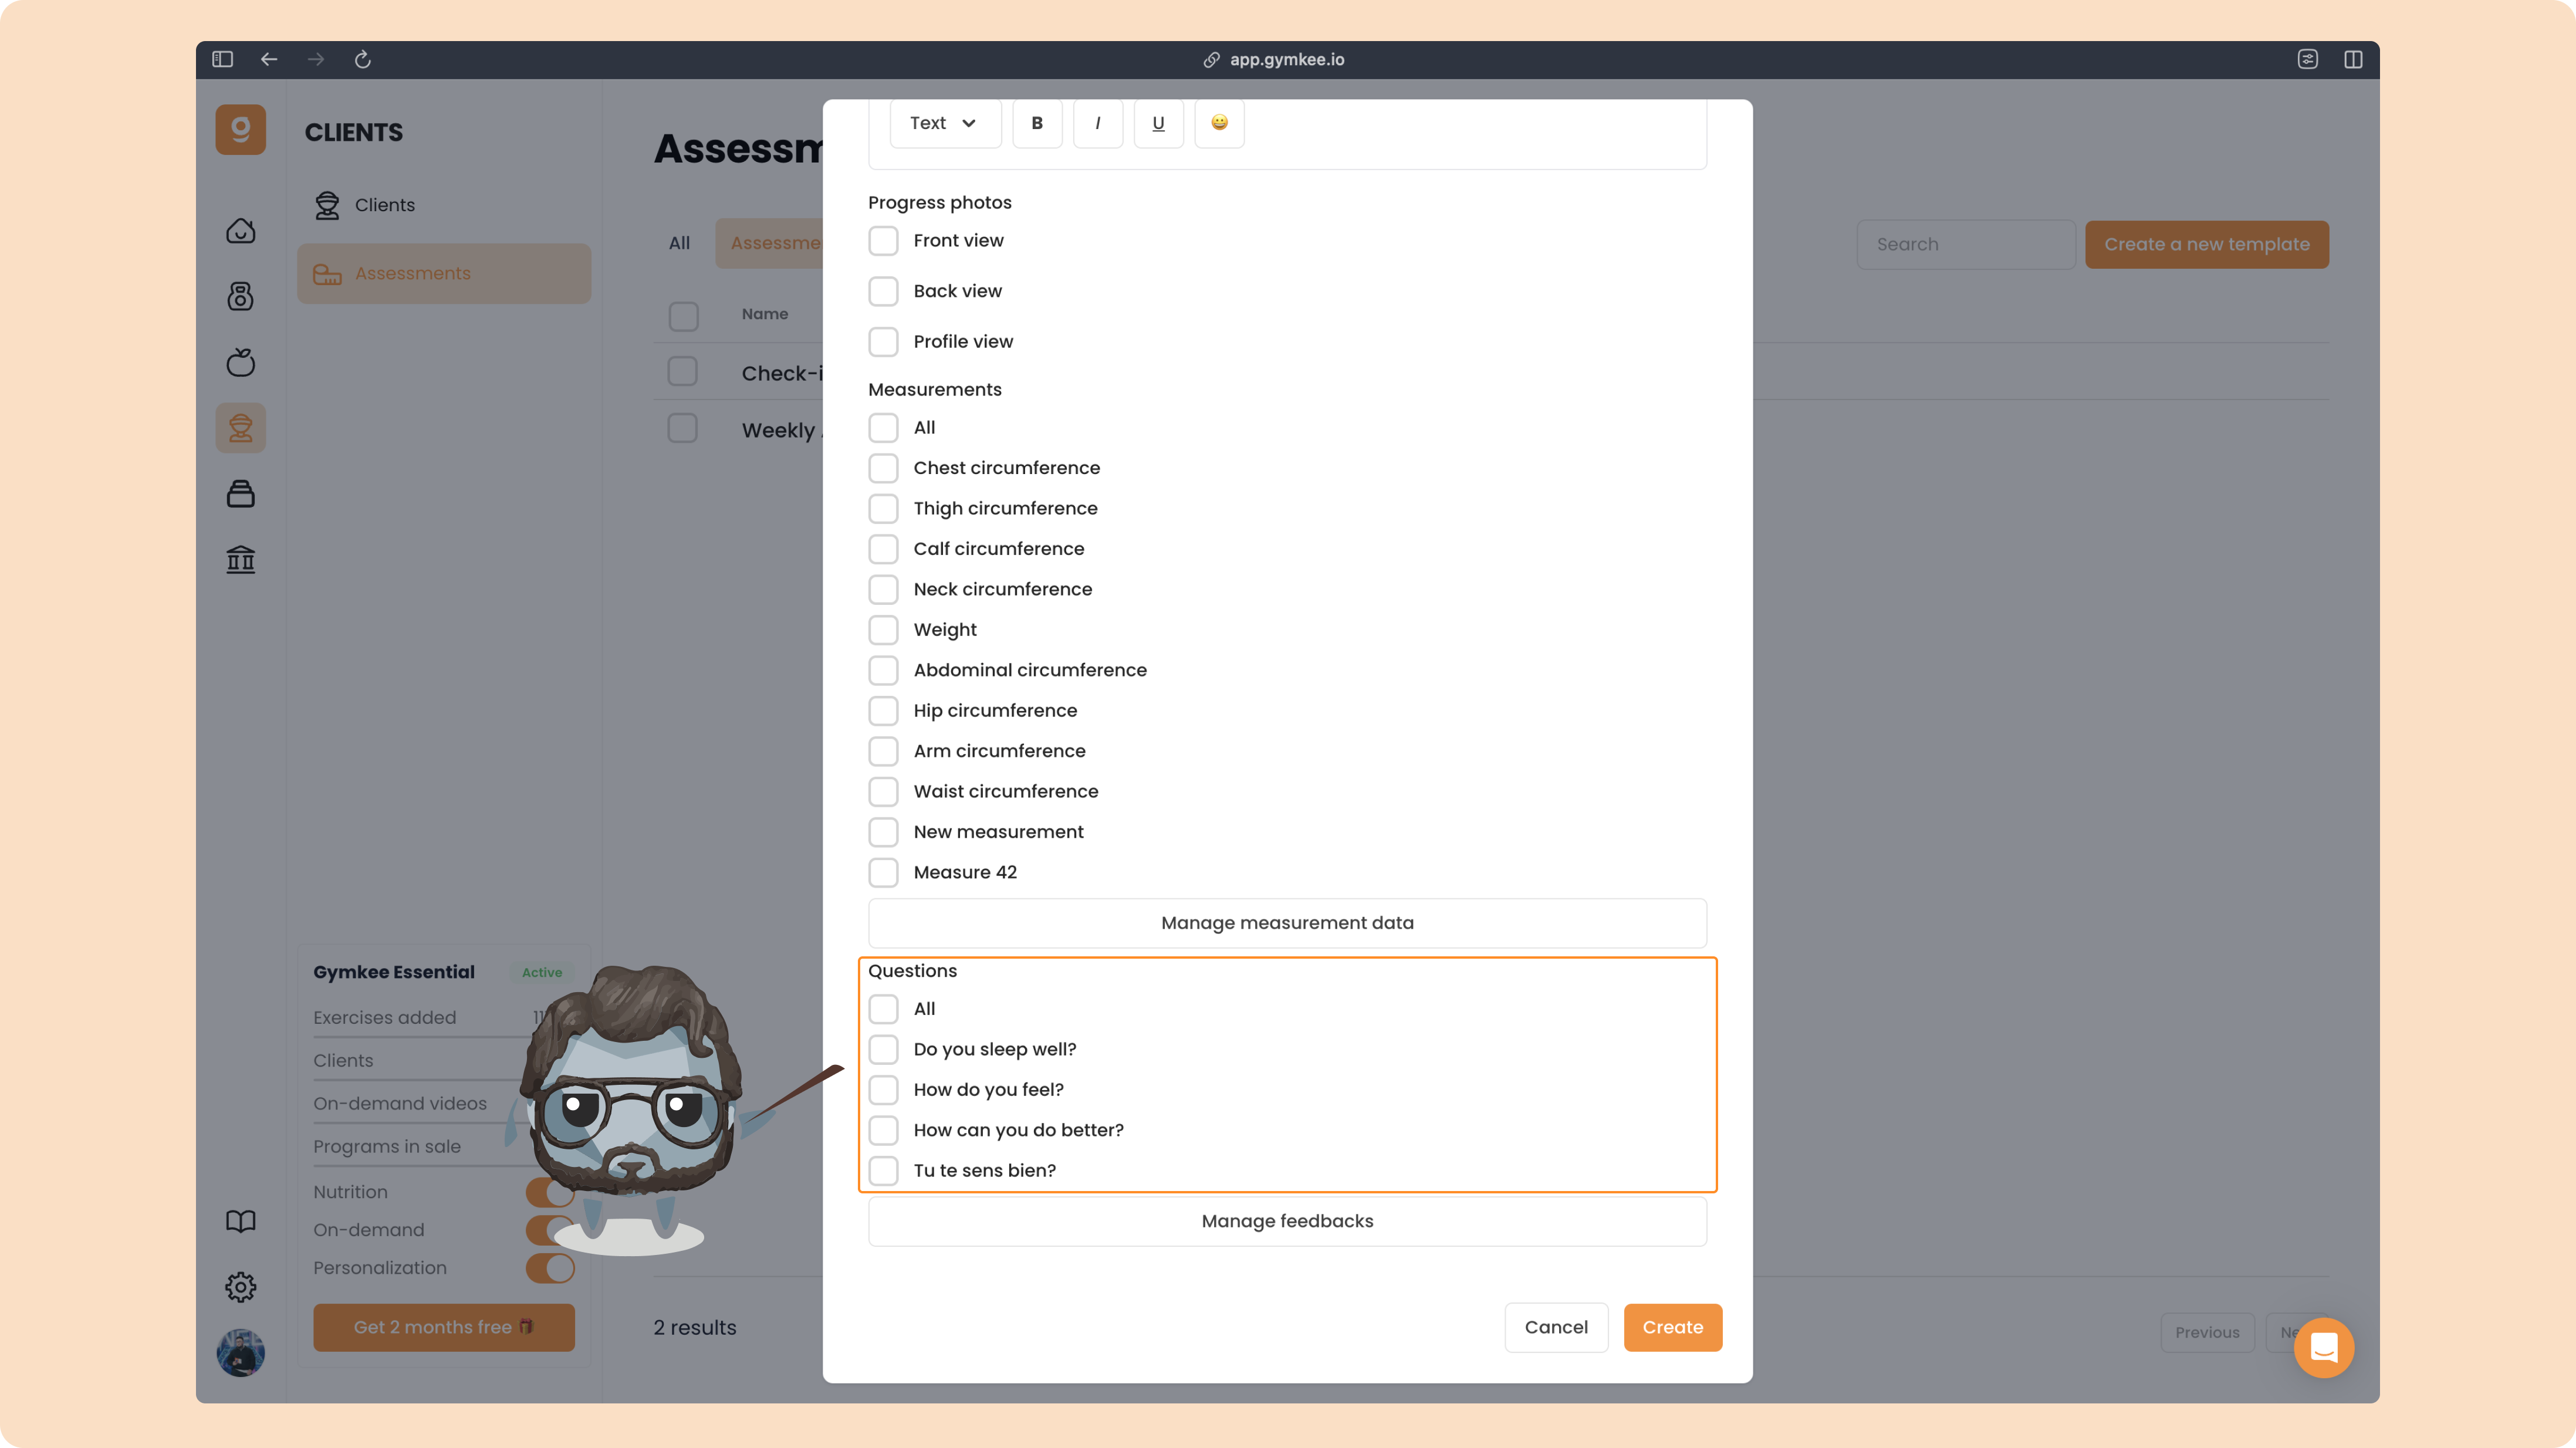Screen dimensions: 2576x1448
Task: Check All under Questions
Action: 883,1009
